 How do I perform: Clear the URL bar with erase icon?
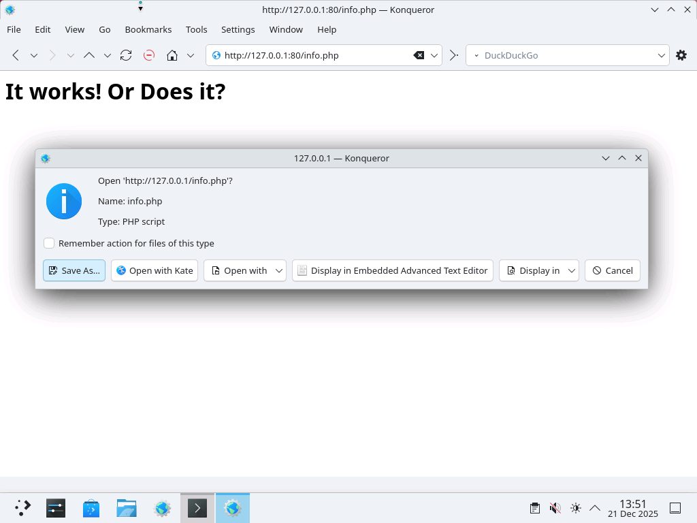click(419, 55)
